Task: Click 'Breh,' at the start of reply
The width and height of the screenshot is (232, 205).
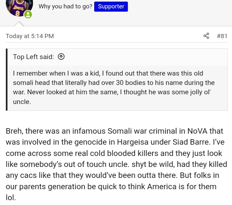Action: pos(15,131)
